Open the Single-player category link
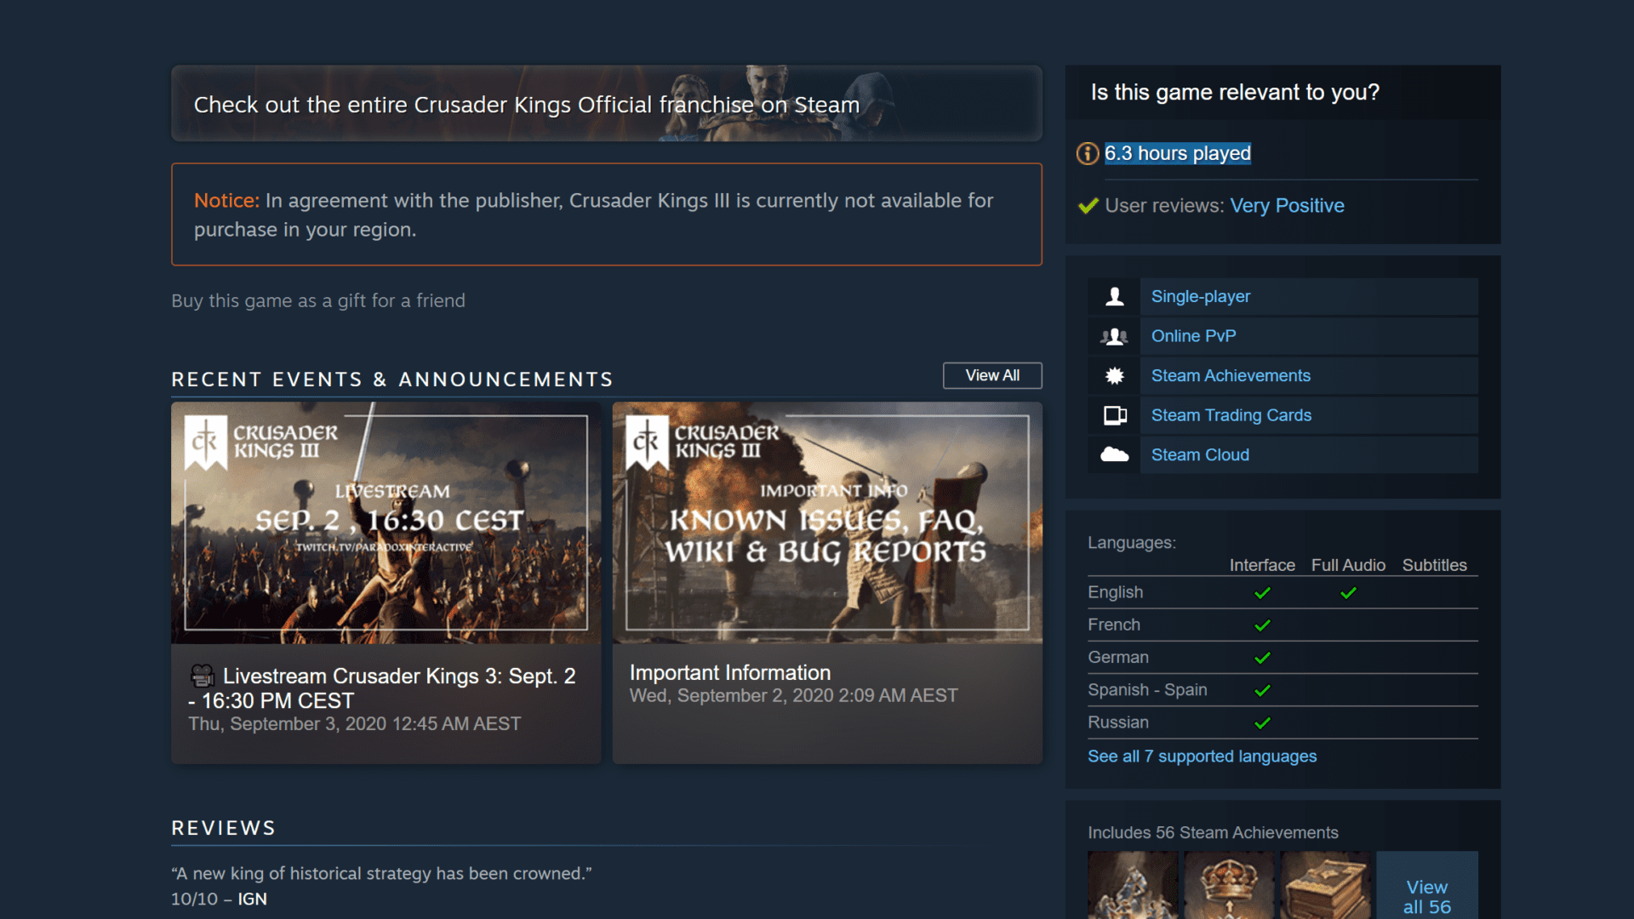The image size is (1634, 919). 1200,297
